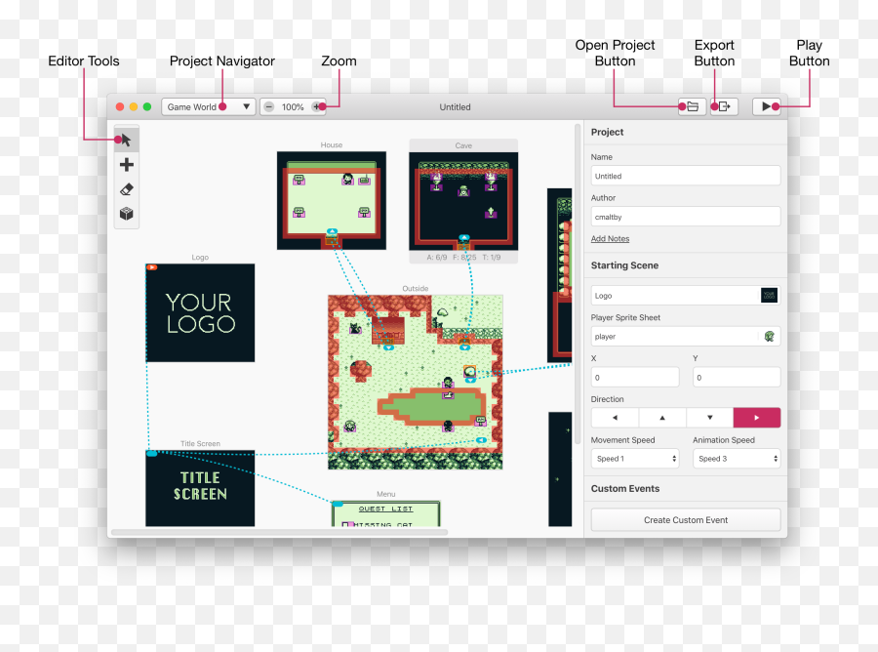The width and height of the screenshot is (878, 652).
Task: Open a project using the folder icon
Action: click(691, 106)
